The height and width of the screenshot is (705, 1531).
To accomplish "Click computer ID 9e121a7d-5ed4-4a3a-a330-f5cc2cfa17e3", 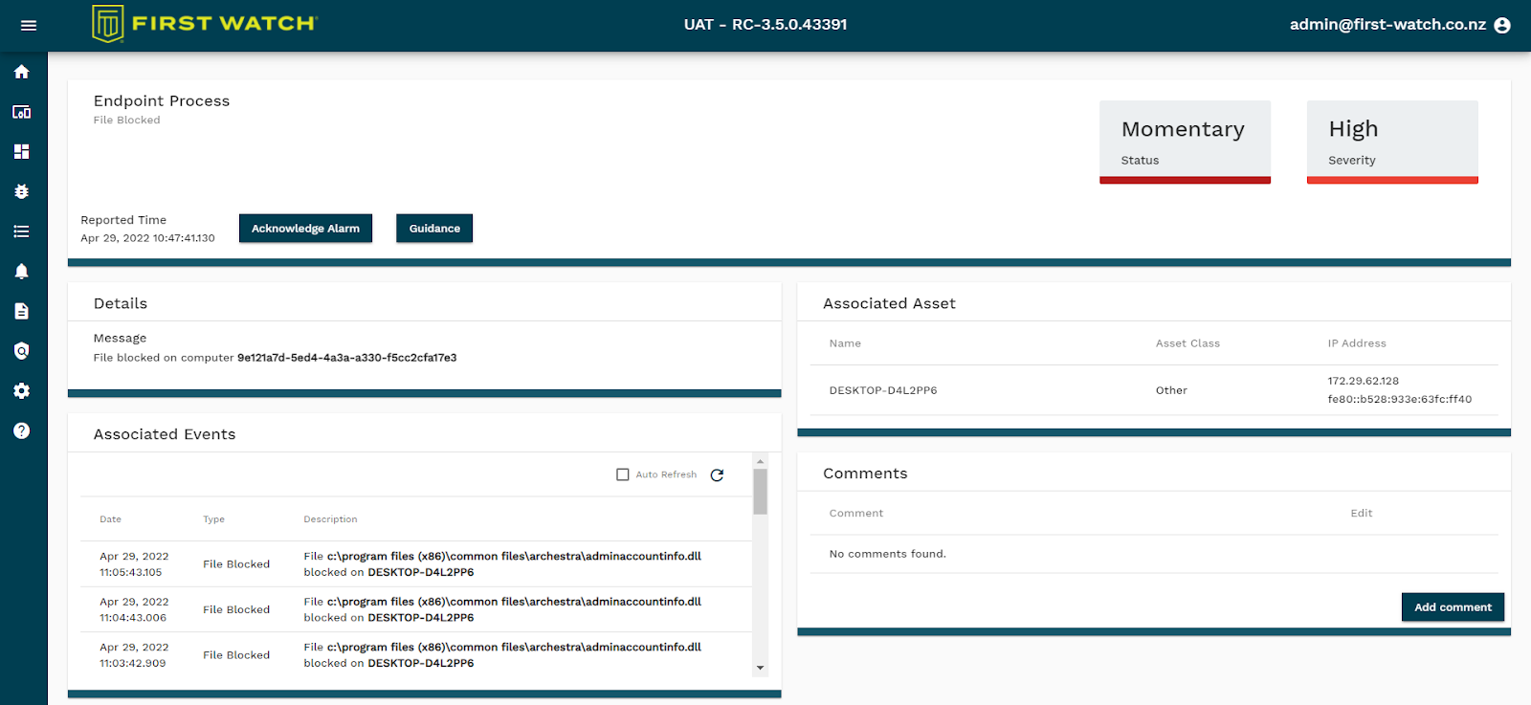I will [x=347, y=358].
